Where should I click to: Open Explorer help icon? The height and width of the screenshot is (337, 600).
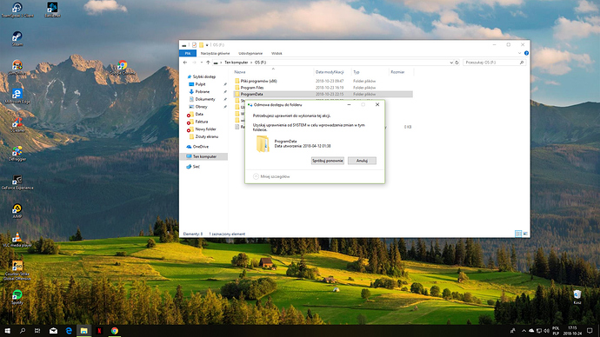526,54
